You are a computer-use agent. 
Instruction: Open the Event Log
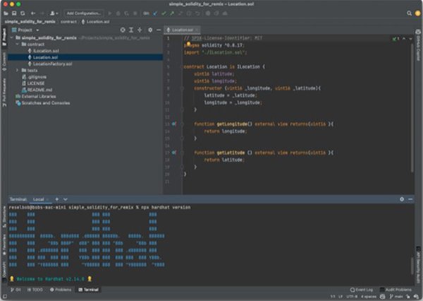point(362,290)
